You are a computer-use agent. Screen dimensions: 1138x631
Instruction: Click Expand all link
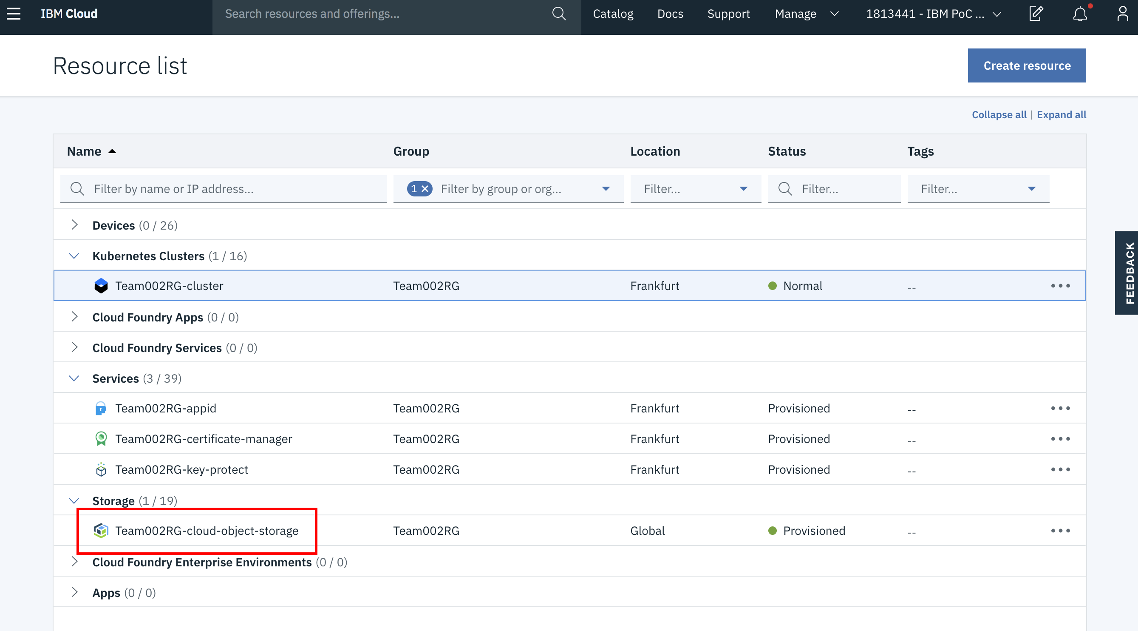point(1061,114)
